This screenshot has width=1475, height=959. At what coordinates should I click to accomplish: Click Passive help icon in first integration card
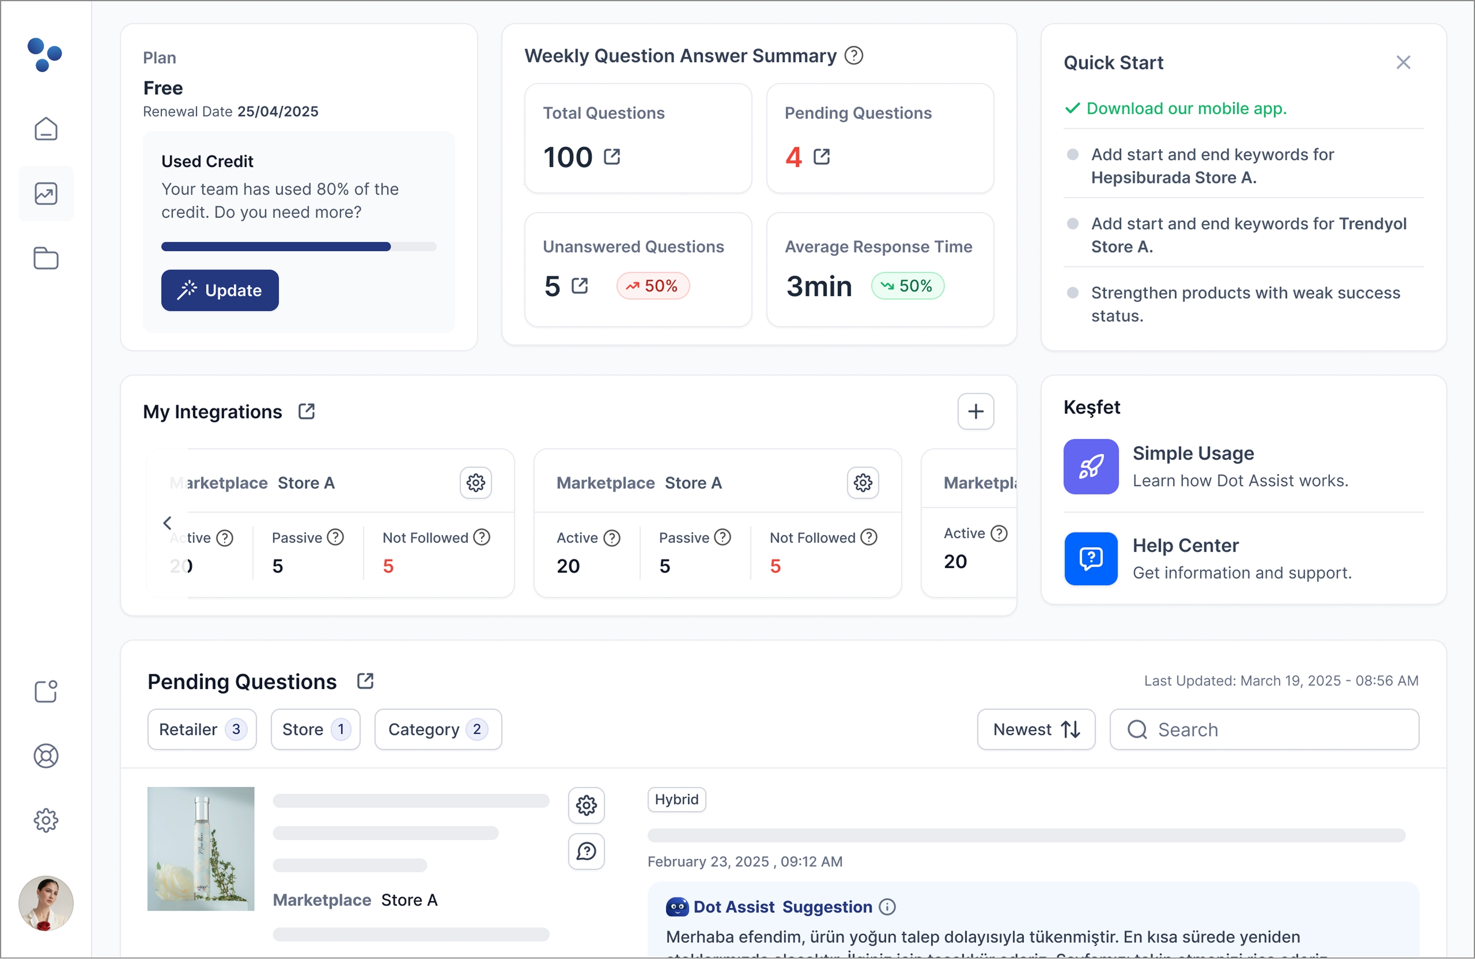coord(335,537)
